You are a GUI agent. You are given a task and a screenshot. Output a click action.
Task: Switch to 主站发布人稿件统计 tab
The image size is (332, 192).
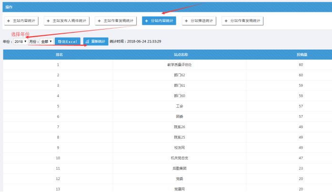[x=67, y=21]
